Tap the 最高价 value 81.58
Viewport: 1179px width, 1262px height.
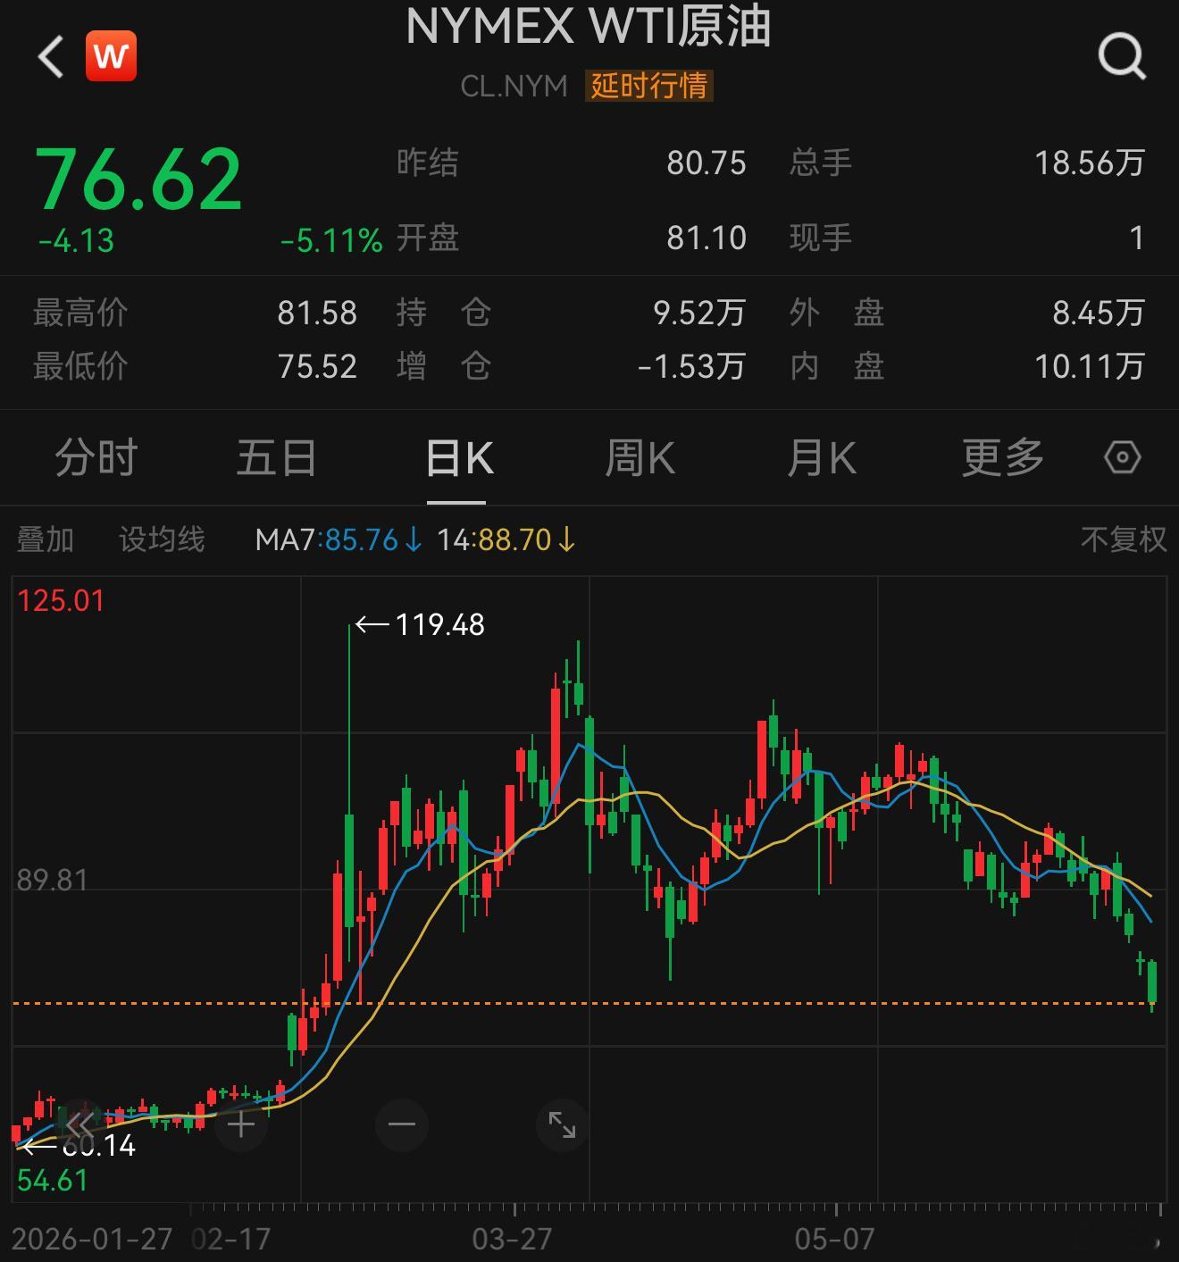[317, 313]
